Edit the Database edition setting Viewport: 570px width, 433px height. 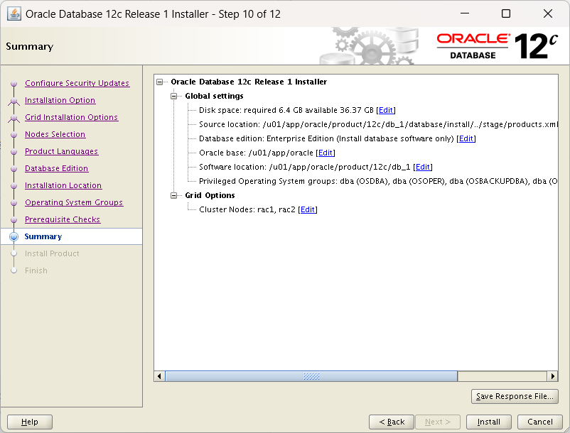tap(466, 138)
